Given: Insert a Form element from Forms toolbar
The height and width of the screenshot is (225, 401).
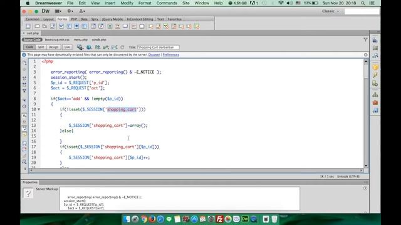Looking at the screenshot, I should coord(28,26).
